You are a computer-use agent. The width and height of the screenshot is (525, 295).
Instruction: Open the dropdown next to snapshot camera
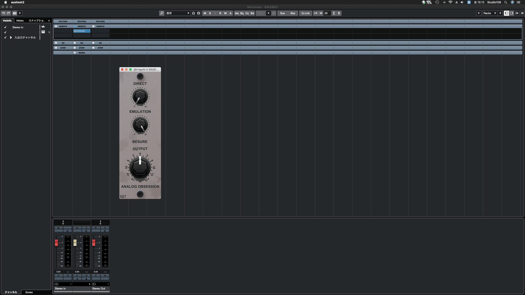coord(20,13)
